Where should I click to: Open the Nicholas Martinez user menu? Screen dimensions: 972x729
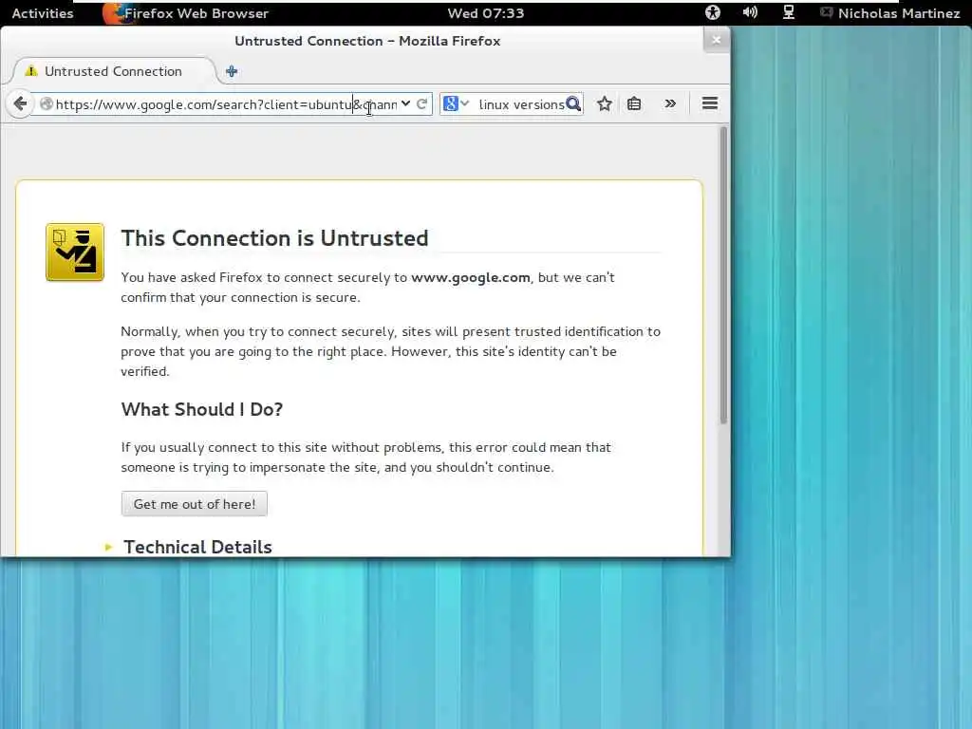pyautogui.click(x=890, y=13)
